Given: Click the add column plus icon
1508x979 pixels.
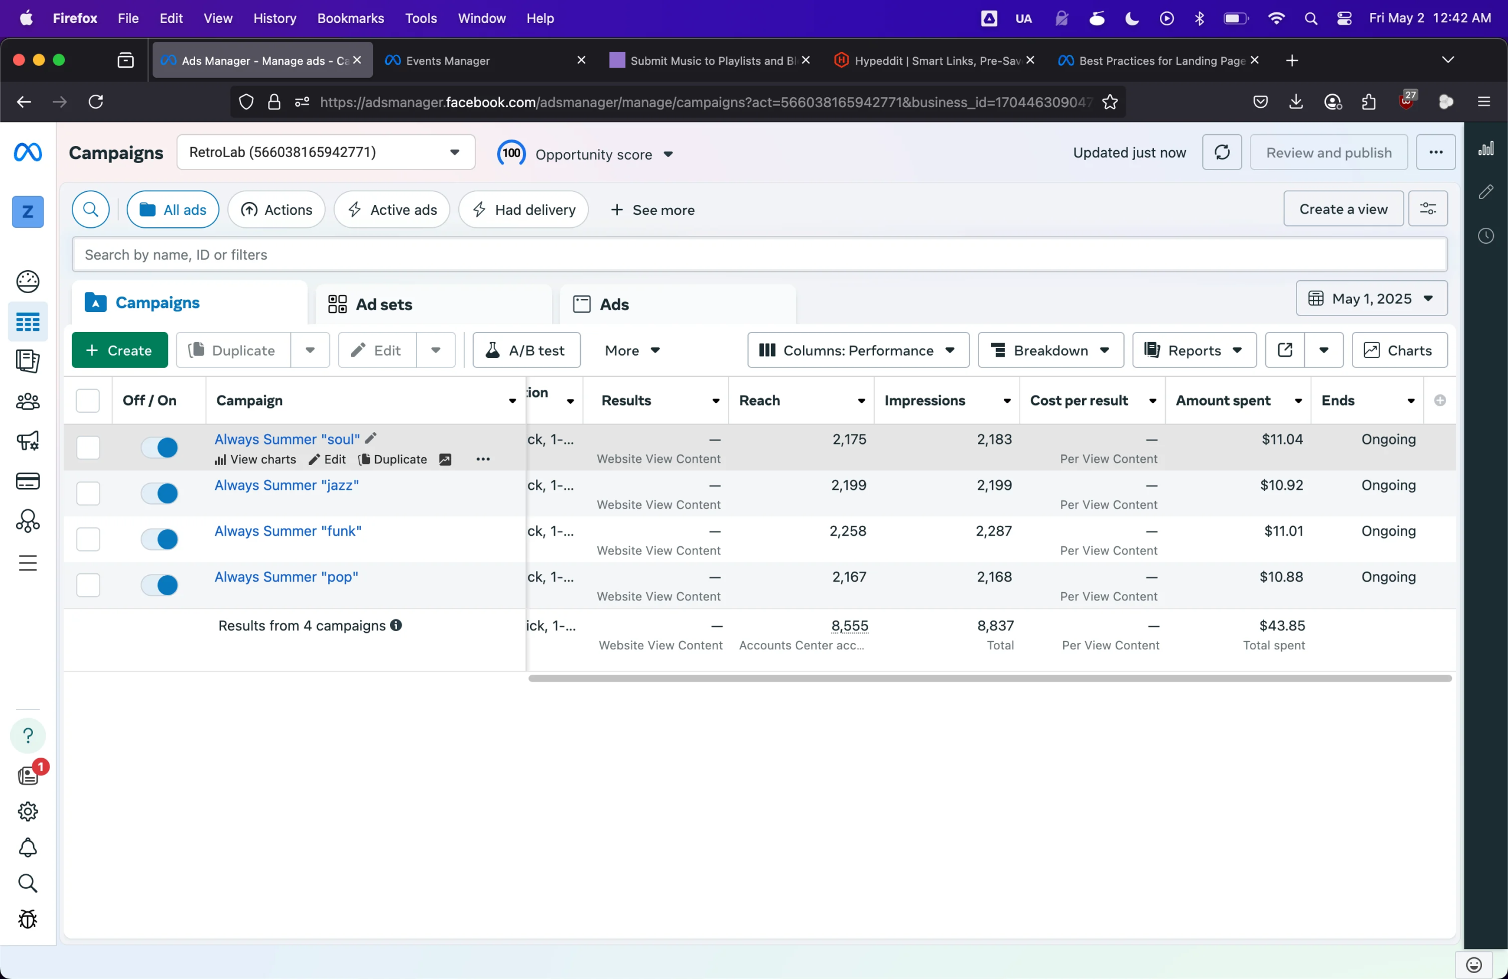Looking at the screenshot, I should (x=1440, y=400).
